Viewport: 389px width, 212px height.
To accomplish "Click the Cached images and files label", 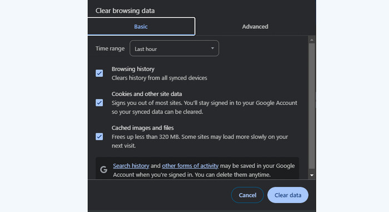I will coord(143,128).
